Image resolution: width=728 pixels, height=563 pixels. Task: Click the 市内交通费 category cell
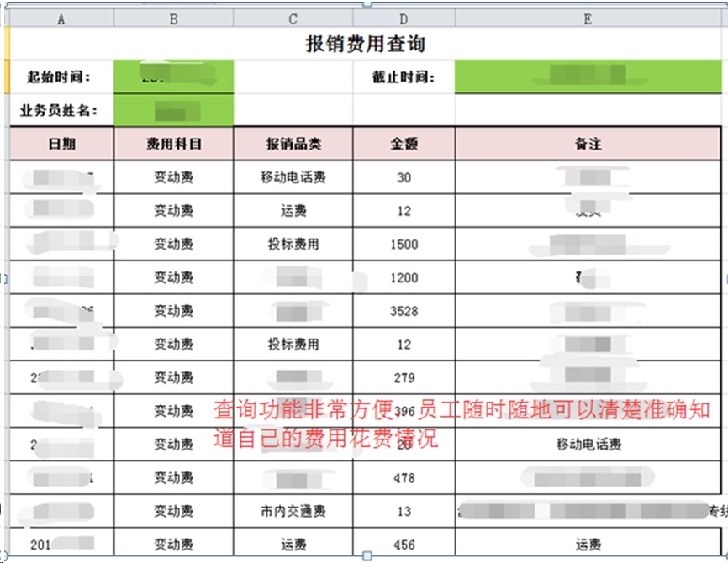(x=293, y=511)
